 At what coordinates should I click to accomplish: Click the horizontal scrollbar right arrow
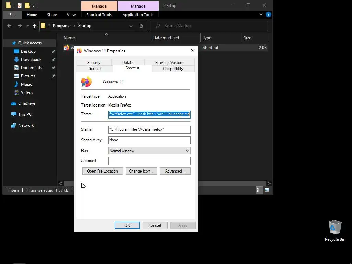click(269, 184)
